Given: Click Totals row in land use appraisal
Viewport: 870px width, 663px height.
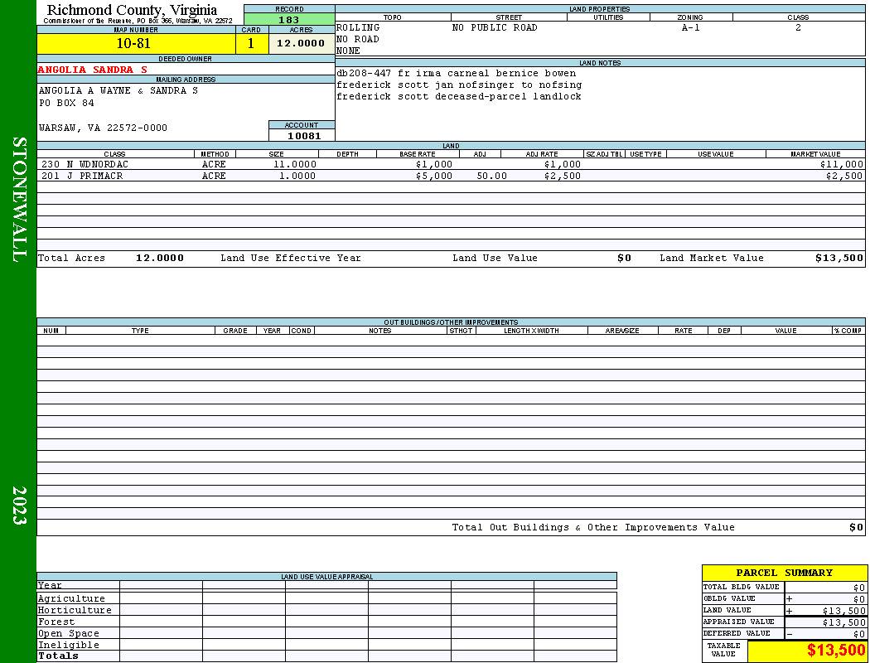Looking at the screenshot, I should click(326, 656).
